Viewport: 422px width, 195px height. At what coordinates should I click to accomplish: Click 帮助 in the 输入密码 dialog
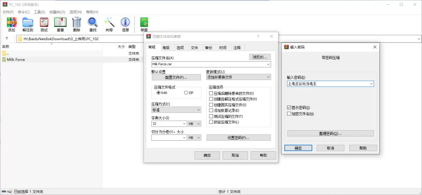click(x=363, y=148)
